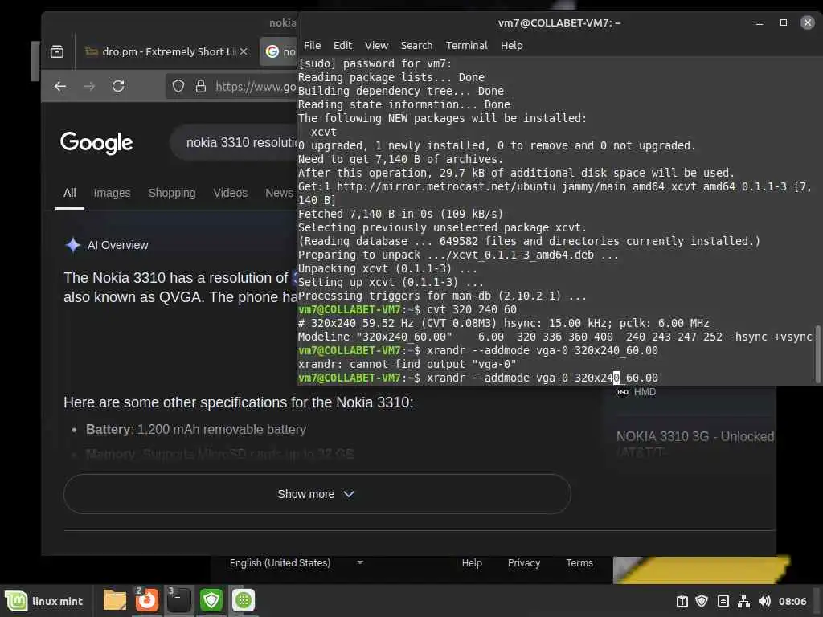Open the clock showing 08:06
Screen dimensions: 823x617
pyautogui.click(x=792, y=601)
